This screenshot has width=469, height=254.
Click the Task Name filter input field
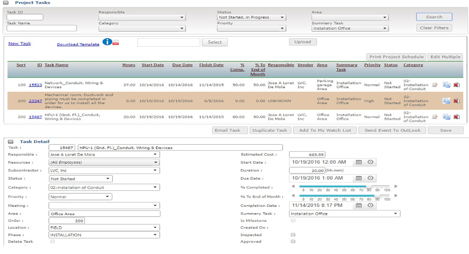pyautogui.click(x=42, y=28)
